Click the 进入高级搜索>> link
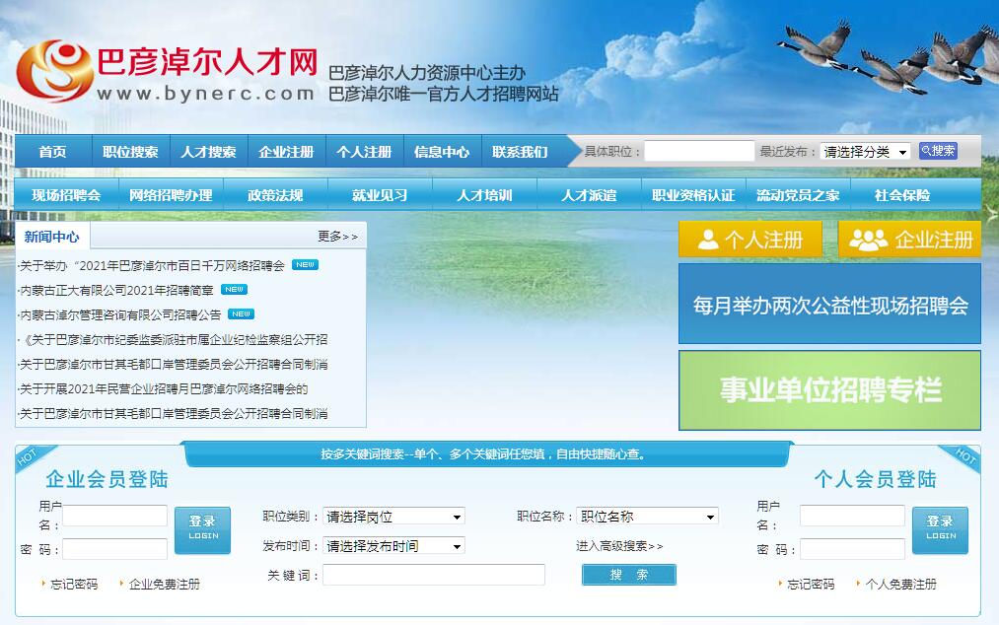 [619, 546]
